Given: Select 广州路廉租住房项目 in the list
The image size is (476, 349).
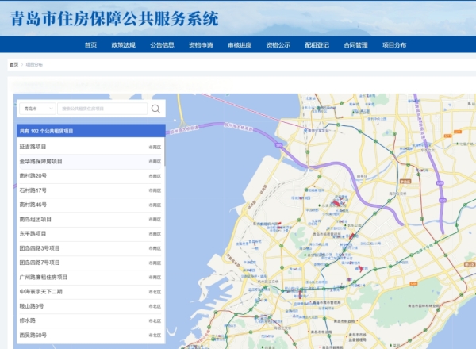Looking at the screenshot, I should pos(44,277).
